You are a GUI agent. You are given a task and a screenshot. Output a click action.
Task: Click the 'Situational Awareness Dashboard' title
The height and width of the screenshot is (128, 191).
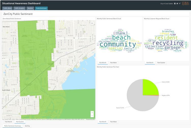[x=21, y=3]
